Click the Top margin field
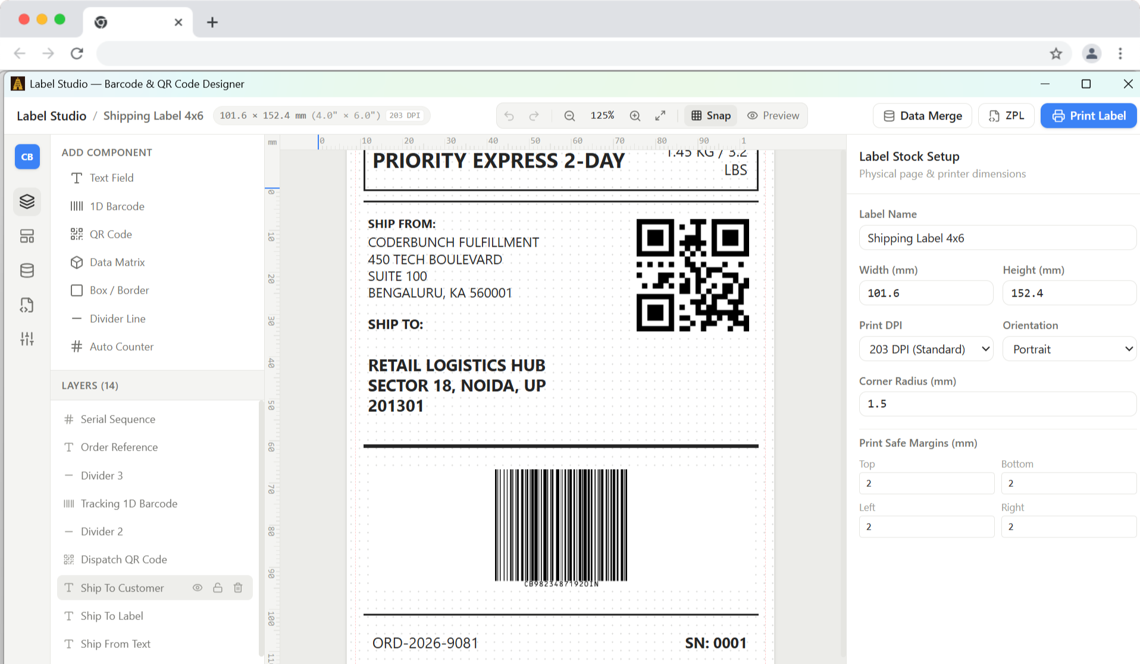 (x=926, y=483)
